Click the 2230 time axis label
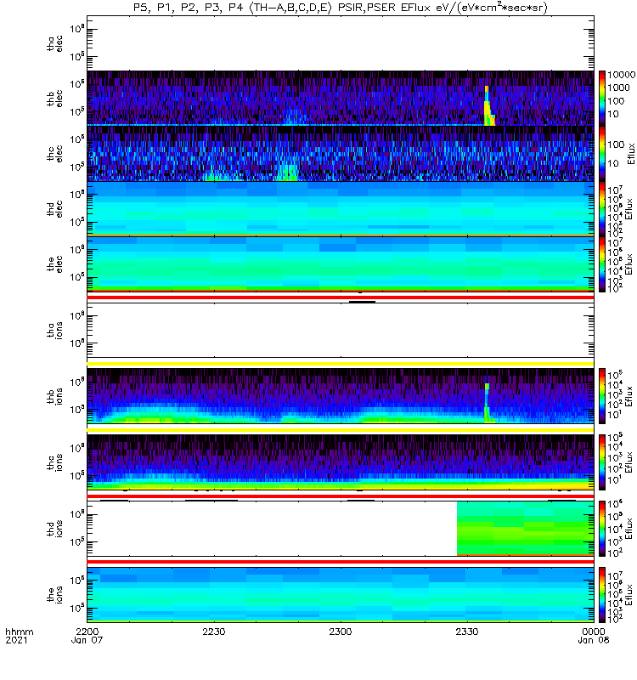637x680 pixels. (214, 632)
